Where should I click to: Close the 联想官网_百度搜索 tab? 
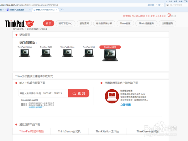pyautogui.click(x=30, y=10)
